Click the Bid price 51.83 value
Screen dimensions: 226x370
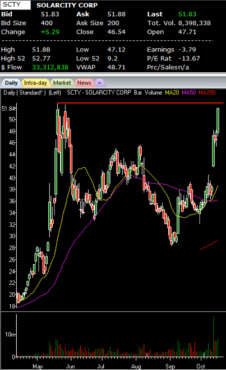50,14
